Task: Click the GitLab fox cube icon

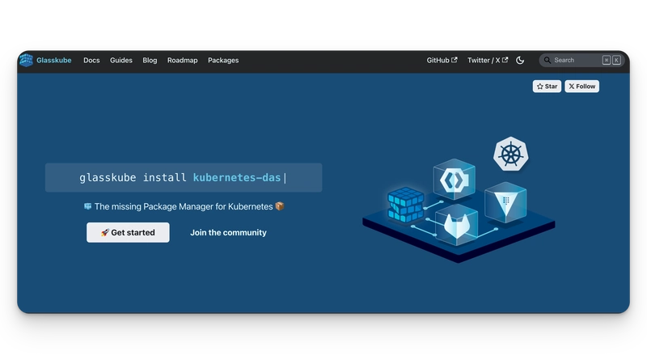Action: point(457,226)
